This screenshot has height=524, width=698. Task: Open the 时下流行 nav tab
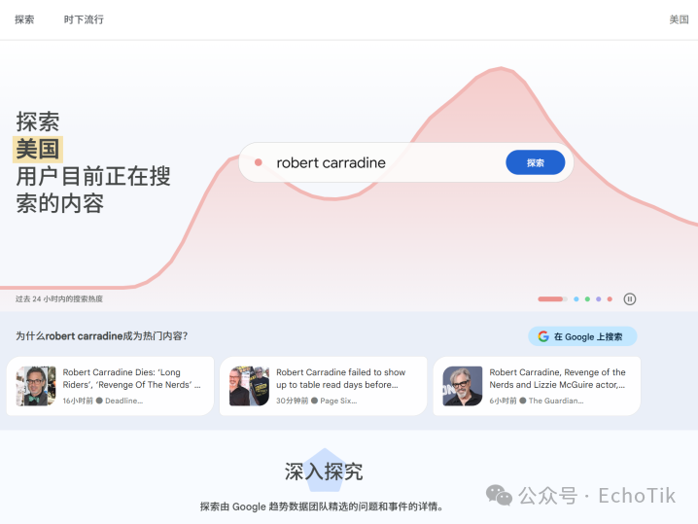coord(84,19)
